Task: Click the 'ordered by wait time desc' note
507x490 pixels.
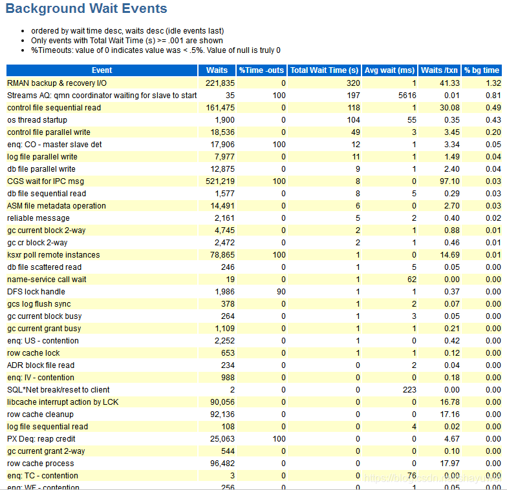Action: coord(127,31)
